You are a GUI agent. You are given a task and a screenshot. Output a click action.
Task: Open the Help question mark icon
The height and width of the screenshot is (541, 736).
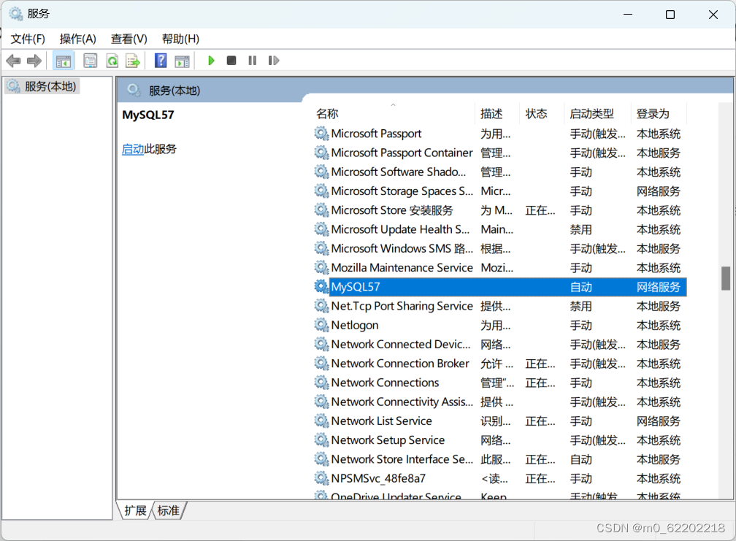click(x=161, y=61)
